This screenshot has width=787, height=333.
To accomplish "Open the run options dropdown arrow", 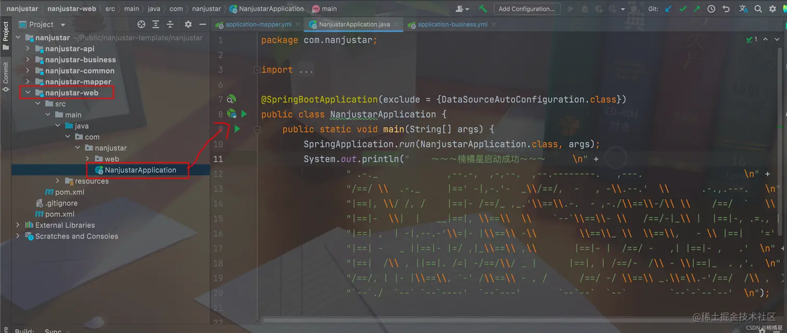I will pyautogui.click(x=623, y=9).
